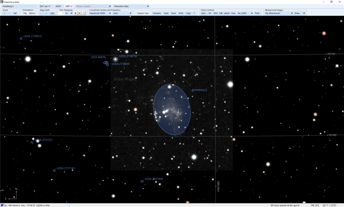Viewport: 344px width, 207px height.
Task: Decrease magnitude limit with minus button
Action: click(42, 13)
